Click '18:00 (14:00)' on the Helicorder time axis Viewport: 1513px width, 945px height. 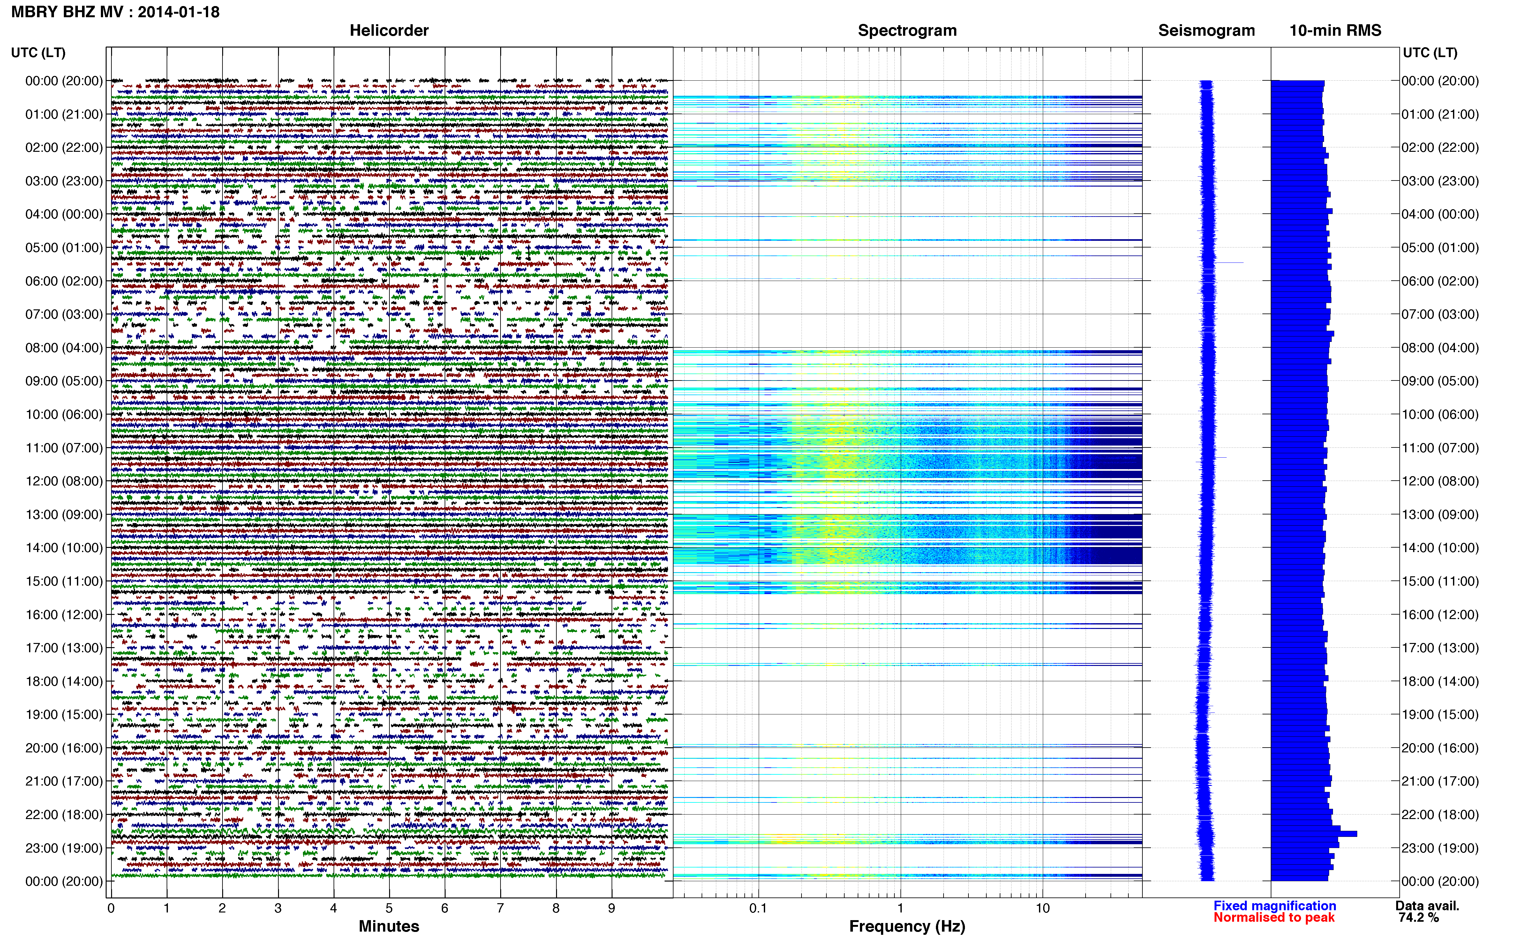[64, 681]
